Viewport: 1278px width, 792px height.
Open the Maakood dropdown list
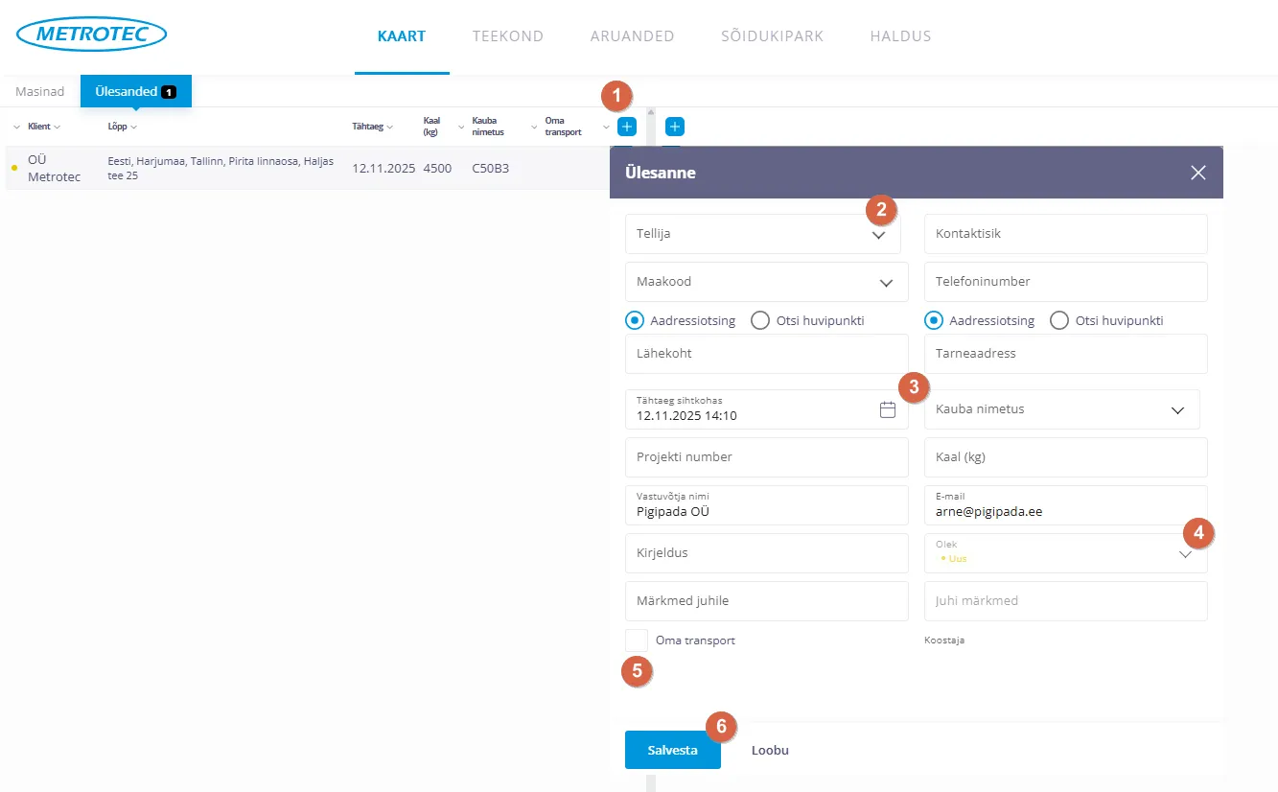tap(885, 282)
